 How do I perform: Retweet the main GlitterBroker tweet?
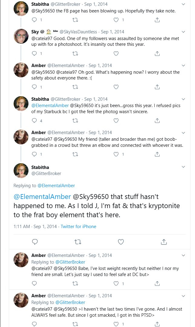[78, 242]
